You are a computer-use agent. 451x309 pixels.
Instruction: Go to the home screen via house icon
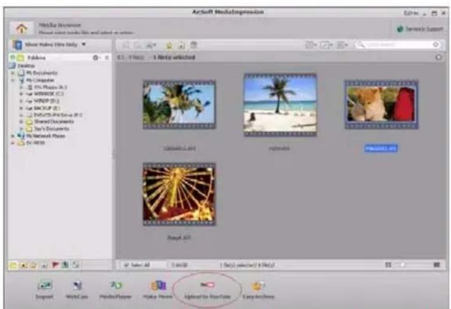[x=22, y=29]
